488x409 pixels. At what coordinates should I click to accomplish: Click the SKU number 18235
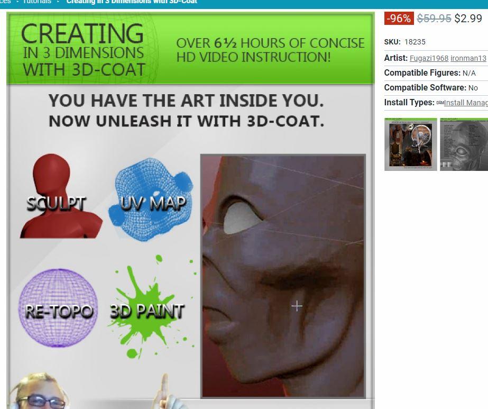tap(415, 42)
